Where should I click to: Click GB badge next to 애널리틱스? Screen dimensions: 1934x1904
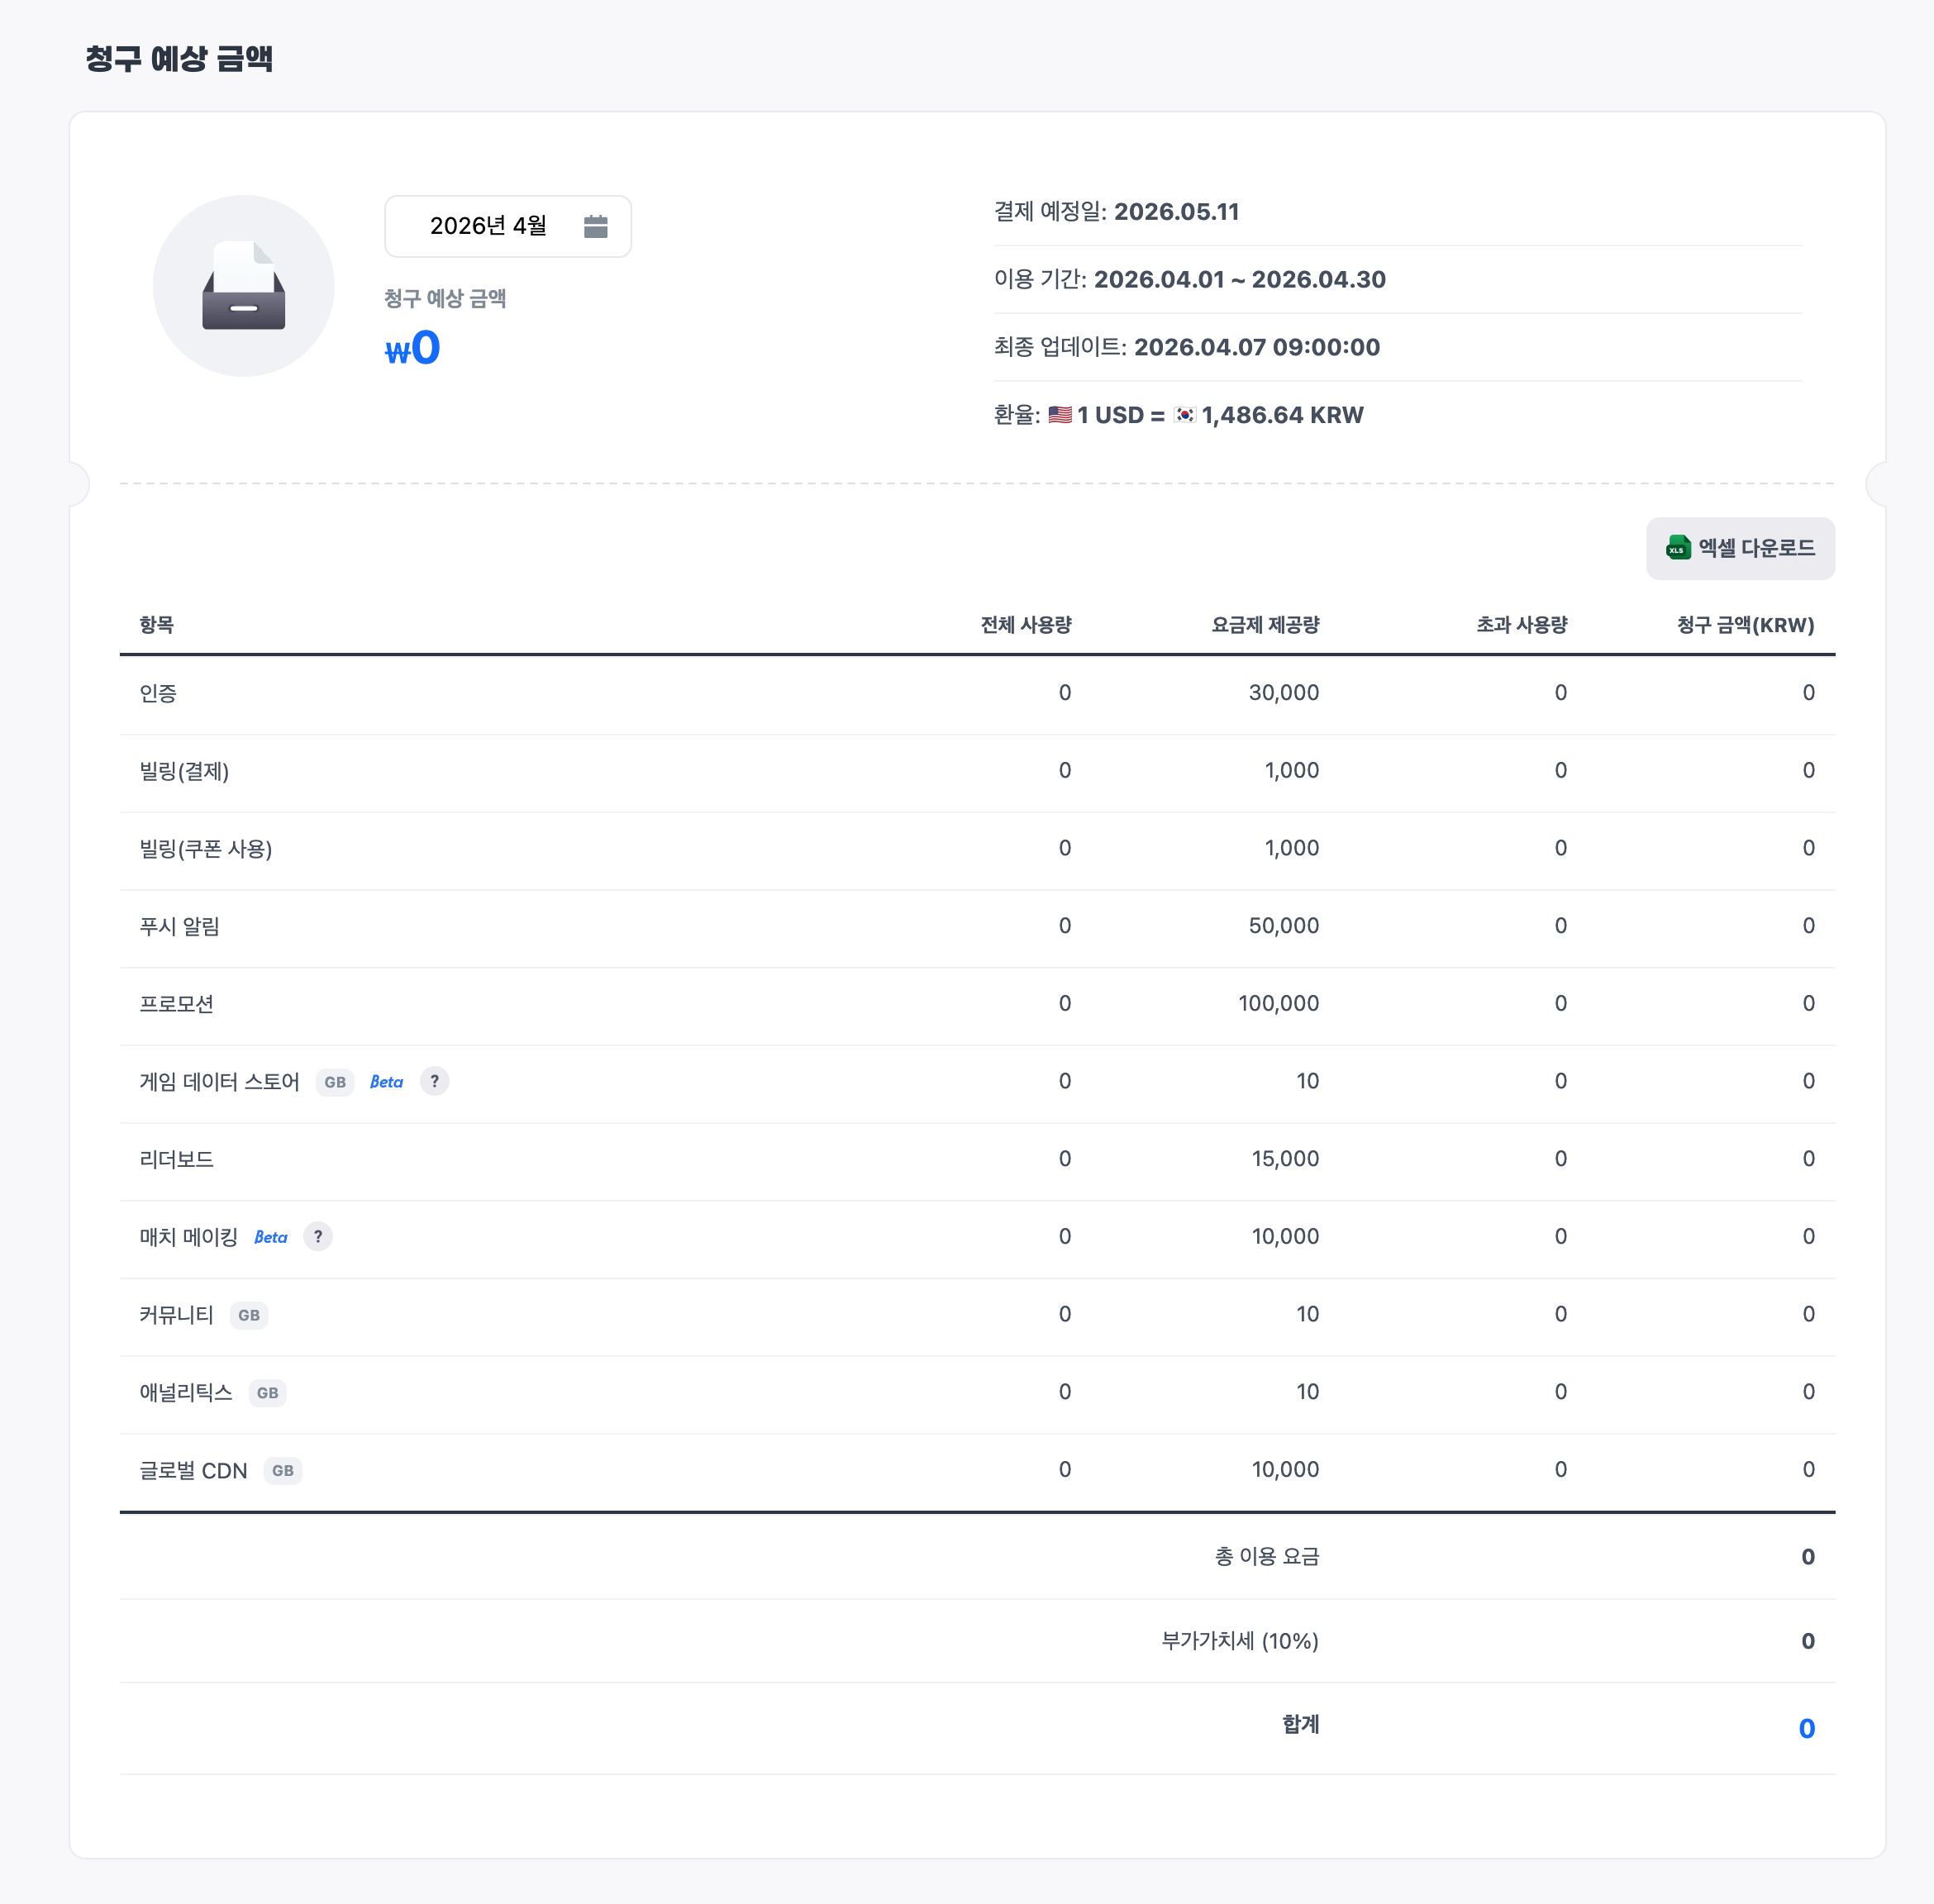[x=267, y=1393]
